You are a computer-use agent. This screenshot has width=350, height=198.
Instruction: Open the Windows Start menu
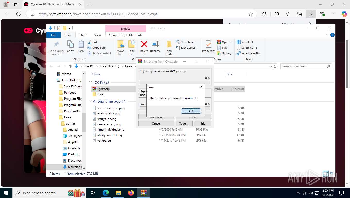[x=6, y=193]
